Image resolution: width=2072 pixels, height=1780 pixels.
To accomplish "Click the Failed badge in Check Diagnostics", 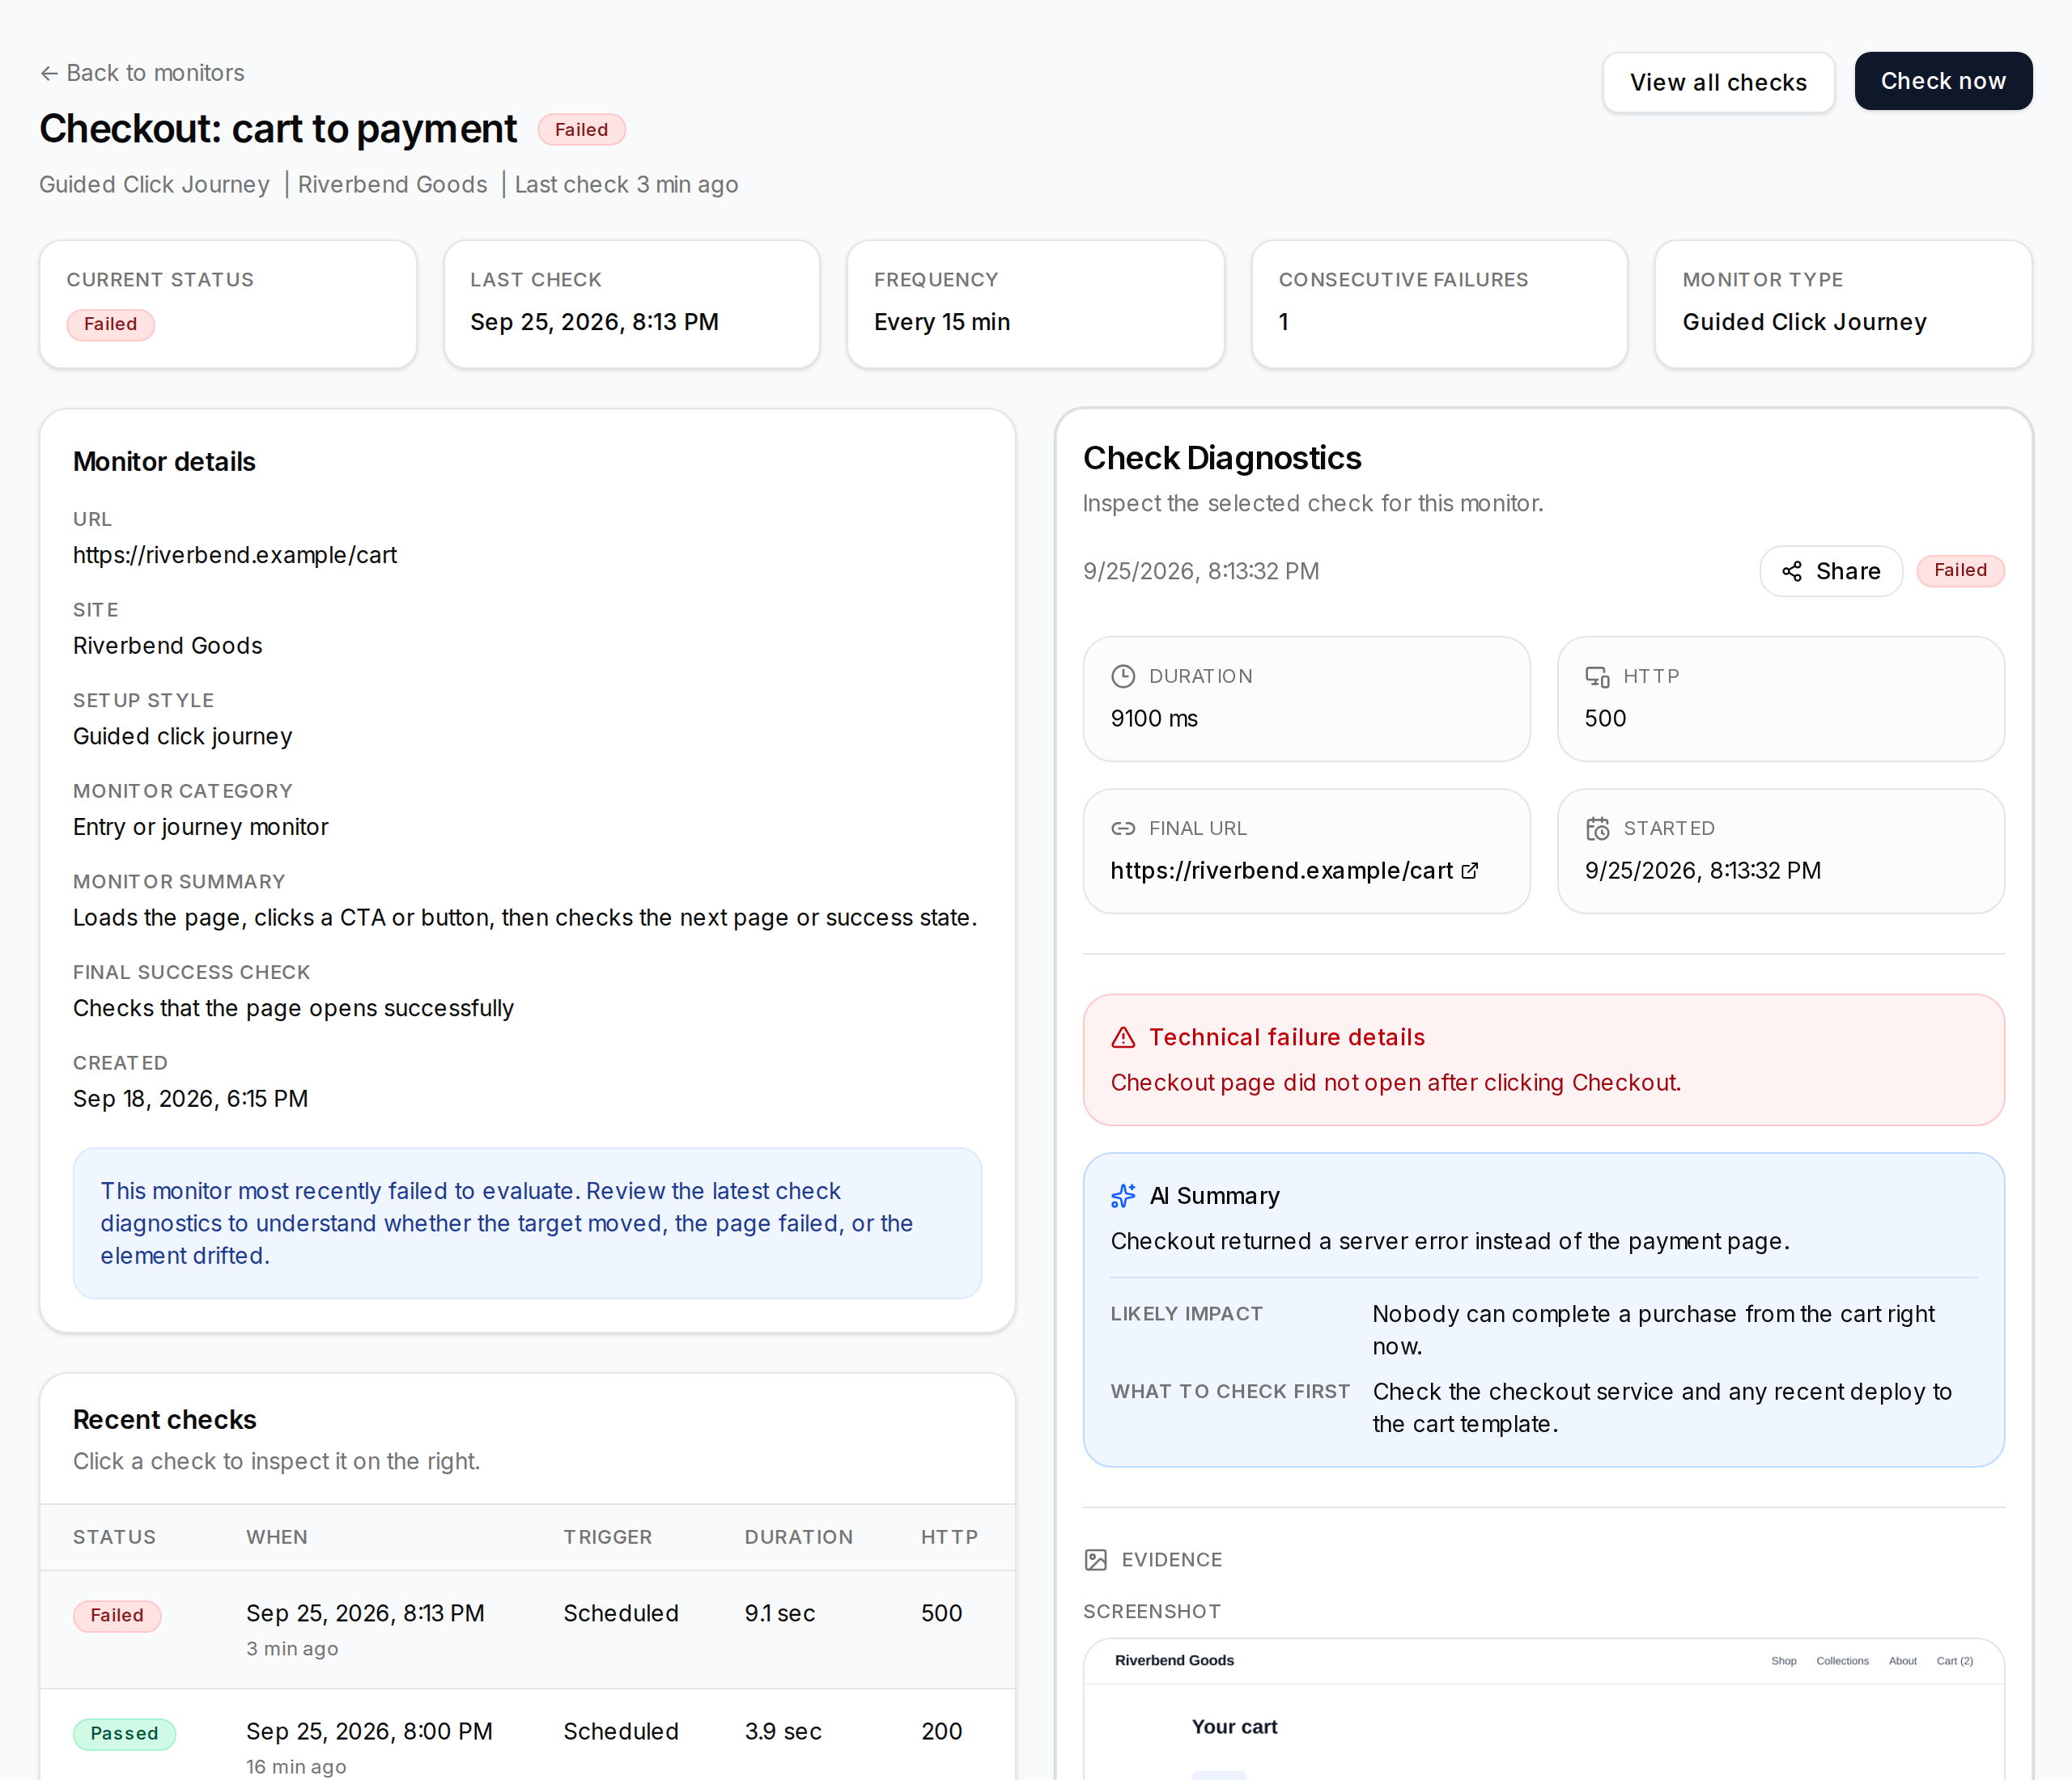I will 1960,570.
